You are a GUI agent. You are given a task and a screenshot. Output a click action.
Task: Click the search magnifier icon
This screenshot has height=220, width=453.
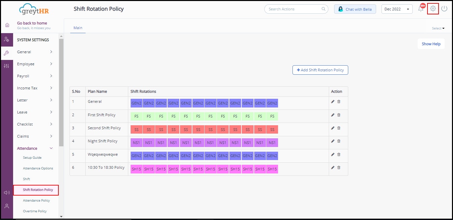(324, 9)
